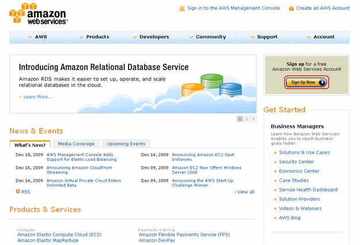Click the Amazon Web Services logo
The height and width of the screenshot is (245, 360).
click(39, 13)
